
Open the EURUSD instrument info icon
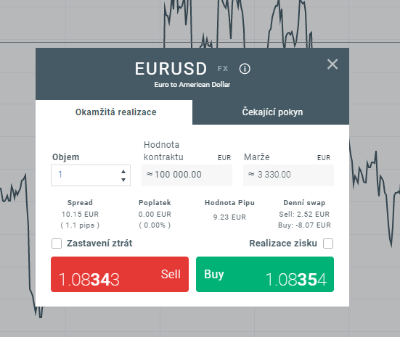click(x=245, y=69)
